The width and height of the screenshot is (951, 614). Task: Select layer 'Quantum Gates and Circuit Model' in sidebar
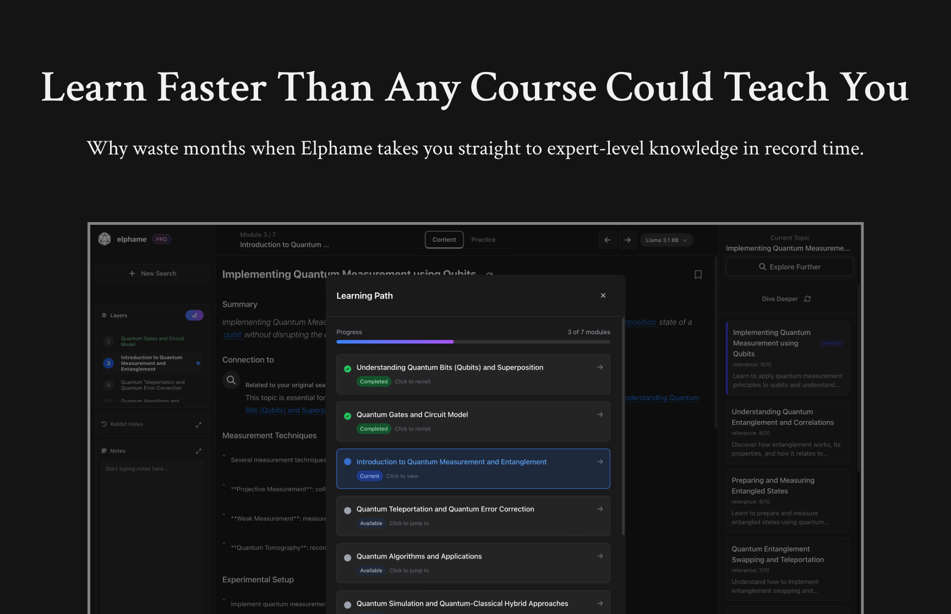tap(152, 341)
